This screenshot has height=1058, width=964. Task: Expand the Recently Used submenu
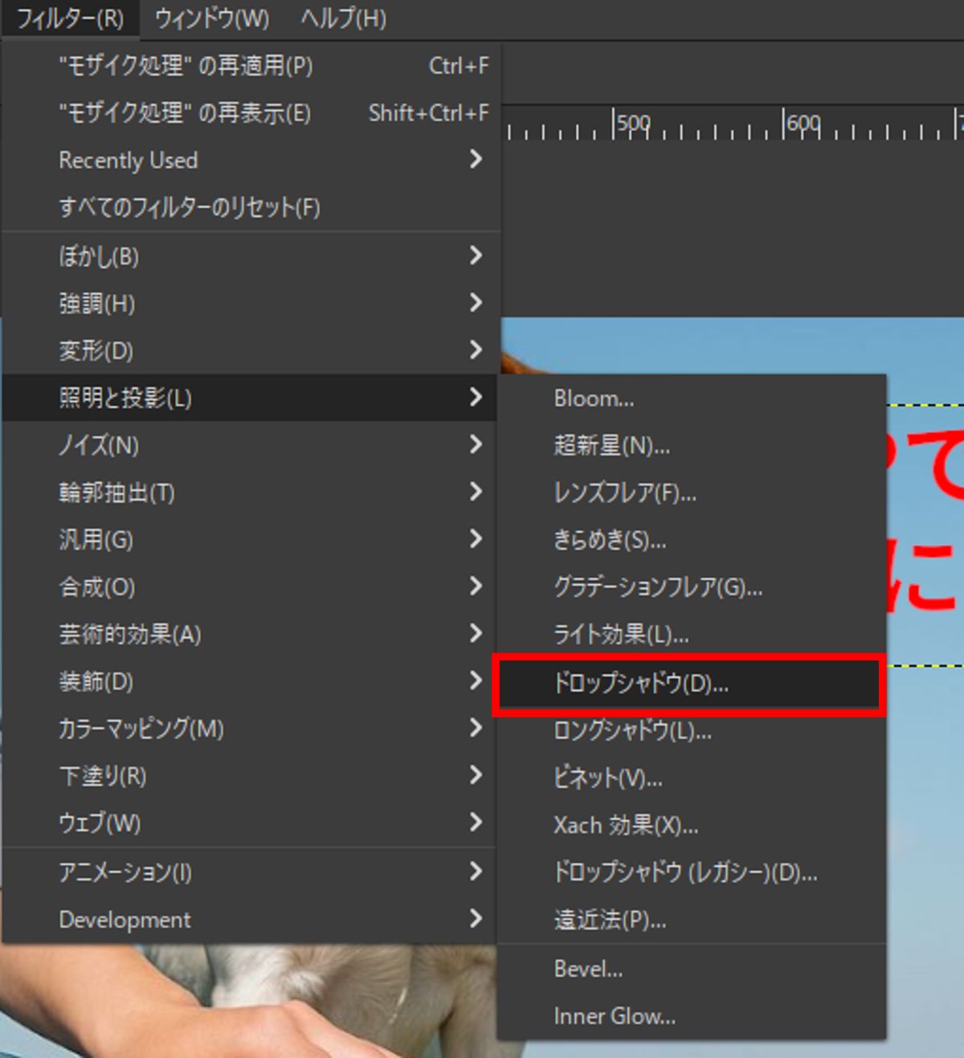129,161
